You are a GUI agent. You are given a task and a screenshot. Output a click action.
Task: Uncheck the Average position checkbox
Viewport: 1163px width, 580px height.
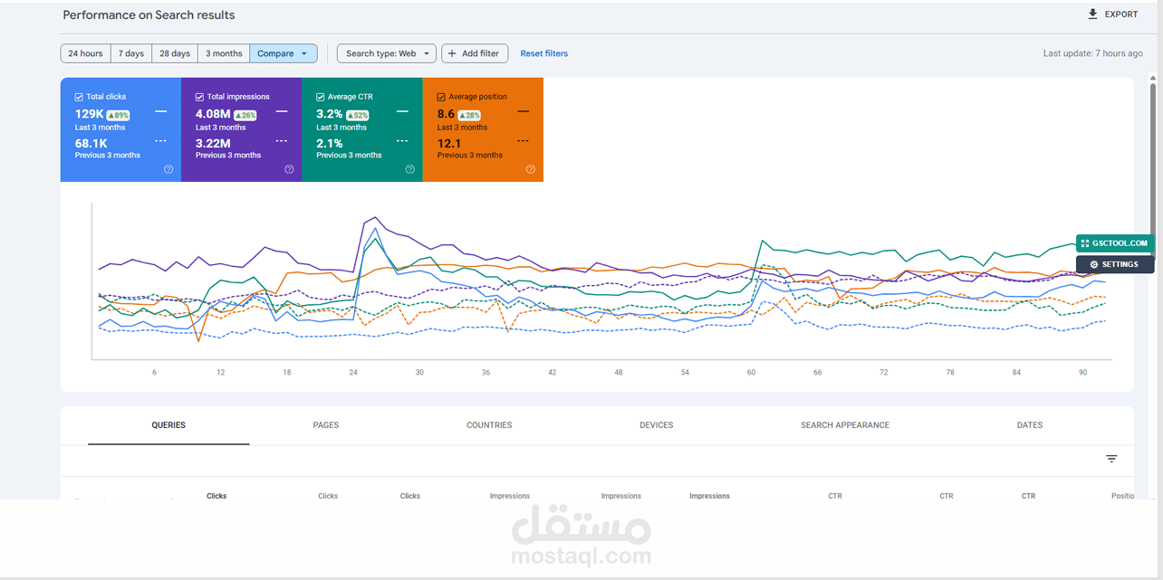(441, 97)
